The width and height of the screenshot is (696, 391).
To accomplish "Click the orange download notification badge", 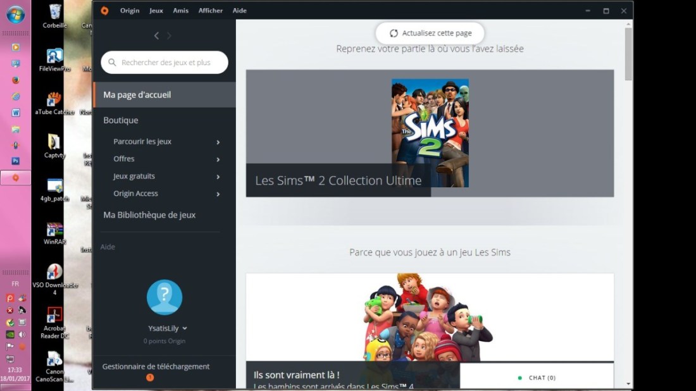I will coord(150,378).
